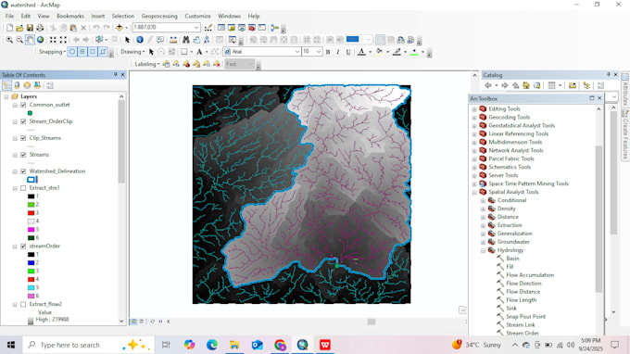The image size is (630, 354).
Task: Click the magenta class 5 swatch under Extract_stre1
Action: pos(31,230)
